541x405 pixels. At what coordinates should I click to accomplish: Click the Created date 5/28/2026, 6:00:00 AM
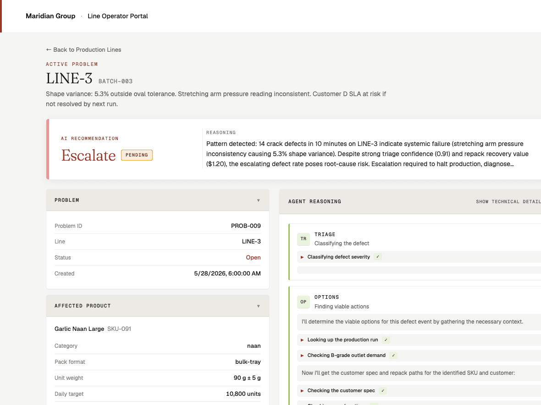tap(227, 274)
